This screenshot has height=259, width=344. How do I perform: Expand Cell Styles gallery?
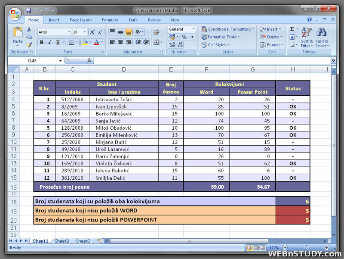click(215, 45)
